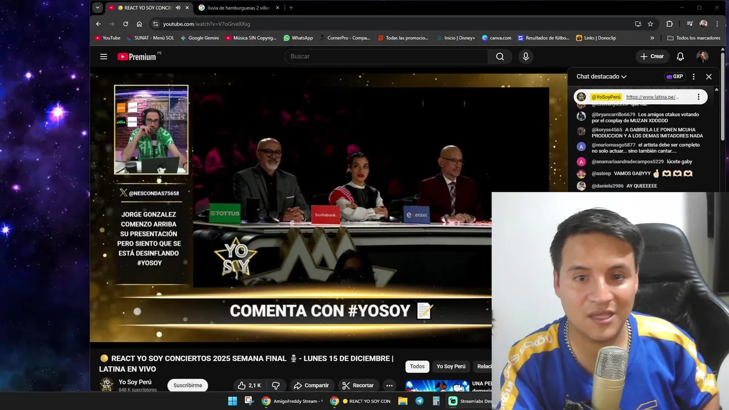Open the media controls icon in Chrome
Image resolution: width=729 pixels, height=410 pixels.
690,24
